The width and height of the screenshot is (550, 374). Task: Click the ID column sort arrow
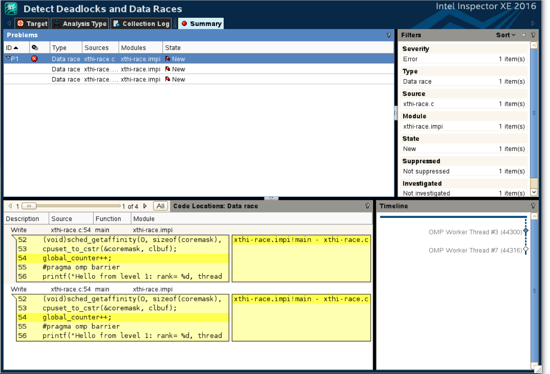coord(16,47)
